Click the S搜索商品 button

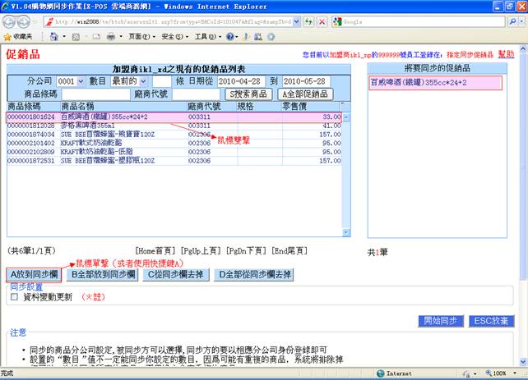[249, 94]
